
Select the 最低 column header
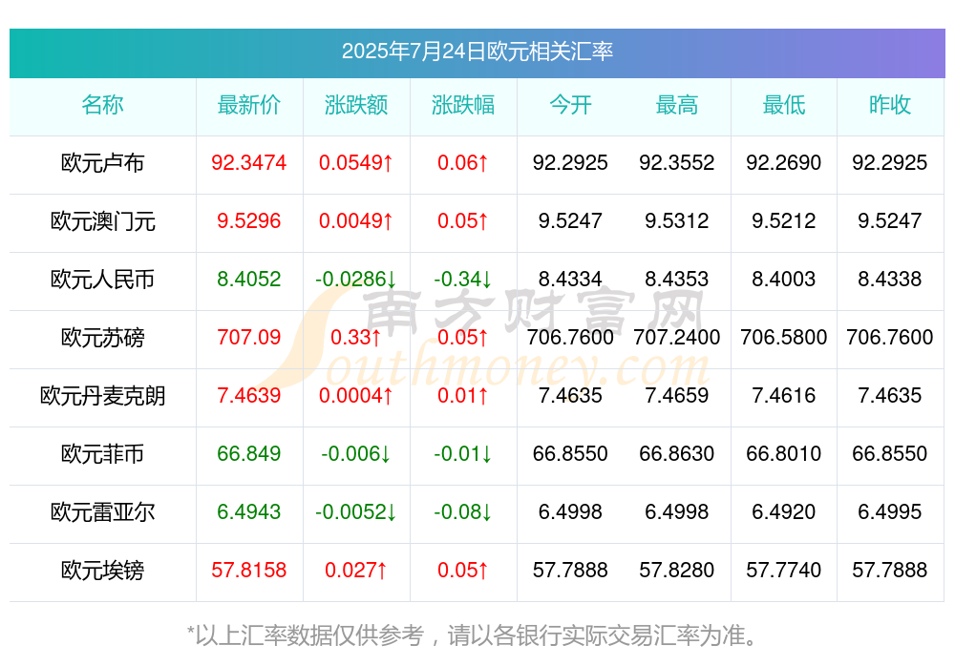coord(784,105)
